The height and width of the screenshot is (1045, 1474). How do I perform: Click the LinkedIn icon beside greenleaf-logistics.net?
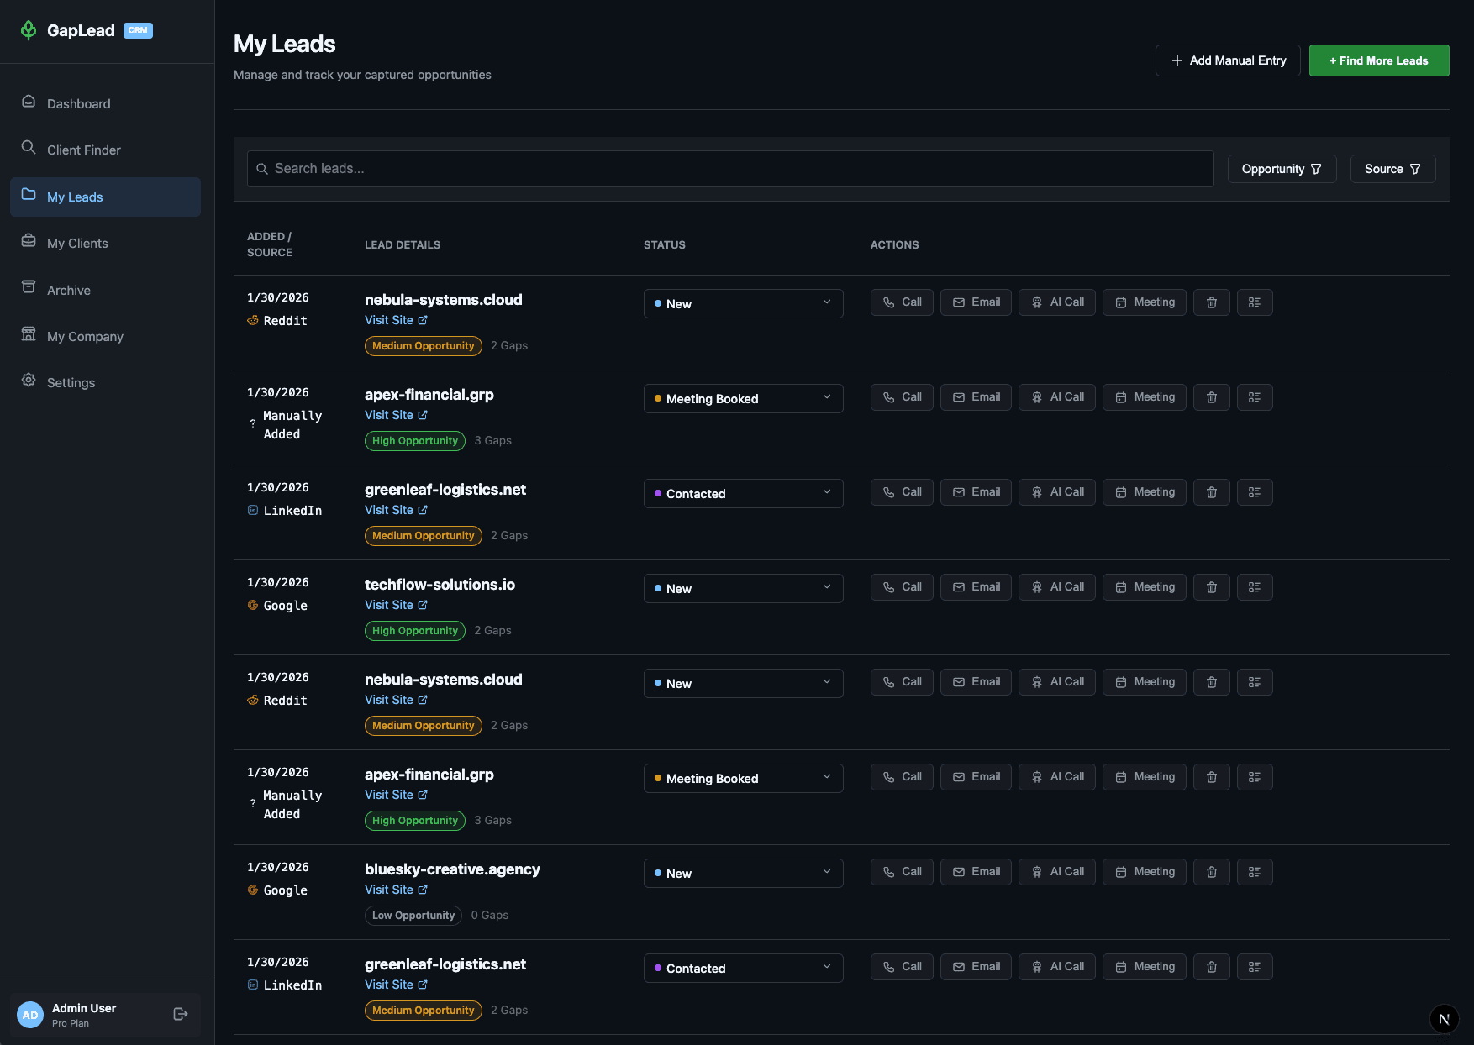252,510
